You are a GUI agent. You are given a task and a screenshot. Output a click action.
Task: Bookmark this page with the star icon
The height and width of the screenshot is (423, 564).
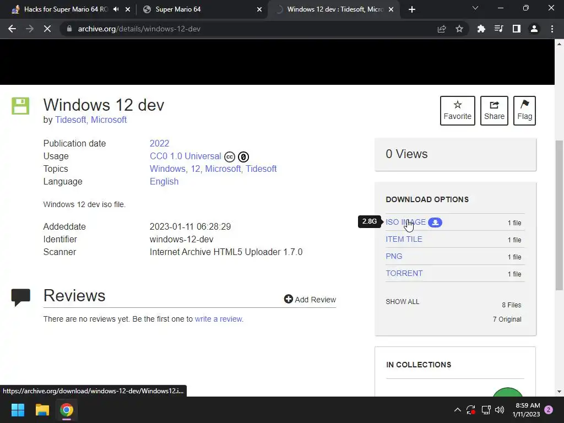(x=459, y=29)
